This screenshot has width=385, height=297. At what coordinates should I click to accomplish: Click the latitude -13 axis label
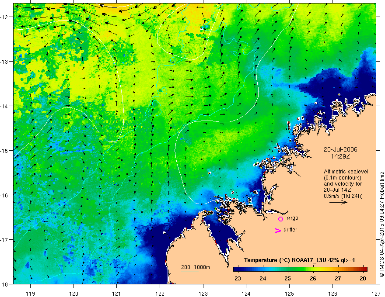click(x=4, y=62)
